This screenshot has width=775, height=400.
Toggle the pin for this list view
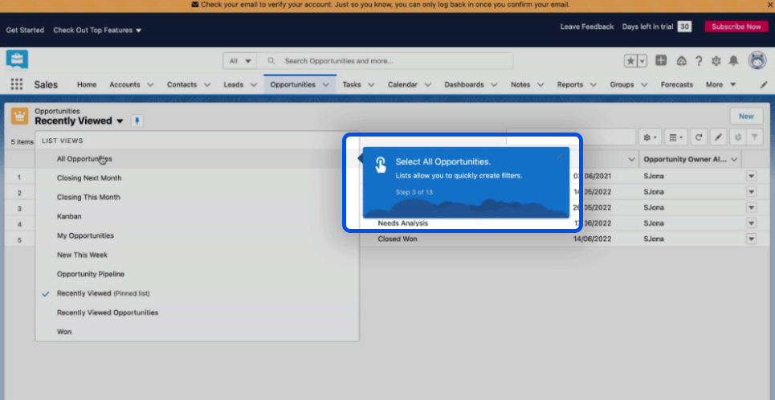(137, 120)
